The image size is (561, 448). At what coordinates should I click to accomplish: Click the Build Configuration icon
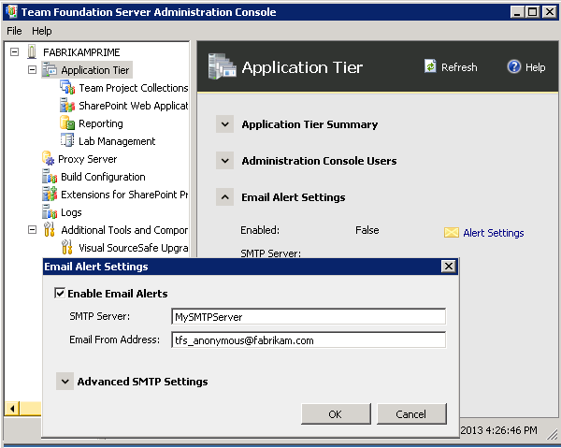tap(50, 177)
